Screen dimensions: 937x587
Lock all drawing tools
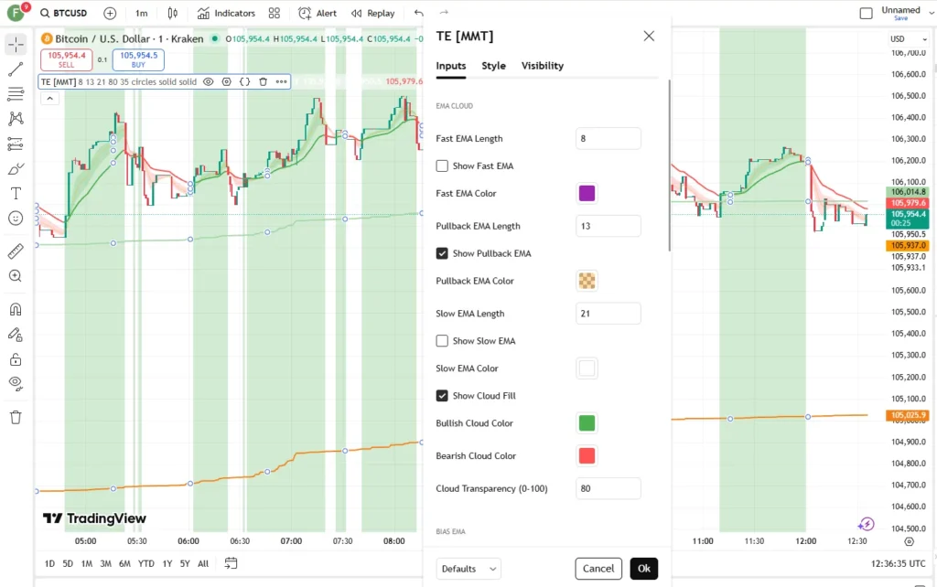pyautogui.click(x=16, y=359)
